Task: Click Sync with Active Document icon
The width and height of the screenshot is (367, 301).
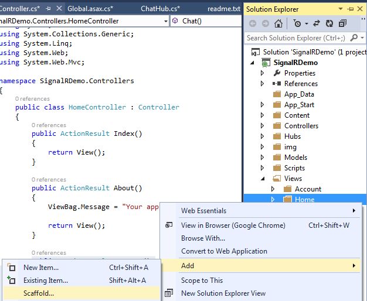Action: click(317, 23)
